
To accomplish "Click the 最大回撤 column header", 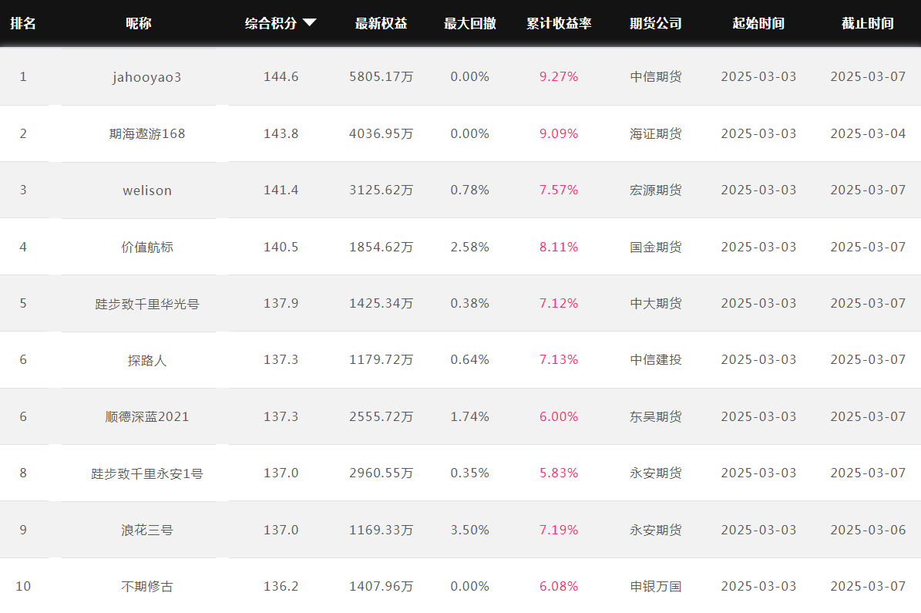I will pos(470,23).
